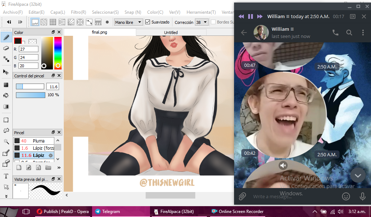Open the Archivo(F) menu
The height and width of the screenshot is (217, 371).
click(x=13, y=12)
